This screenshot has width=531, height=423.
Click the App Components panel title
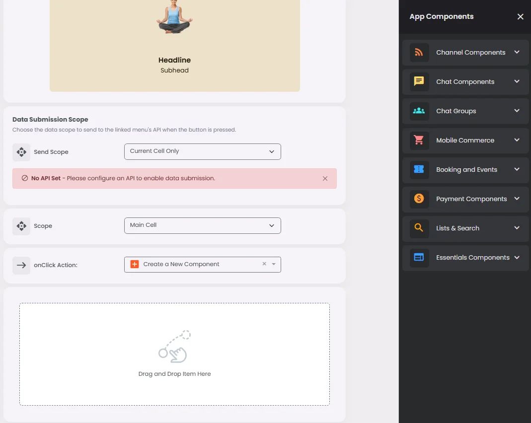pyautogui.click(x=441, y=16)
